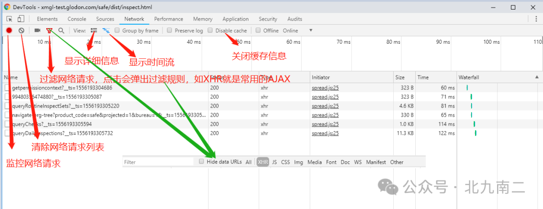Switch to the Elements tab

coord(47,19)
